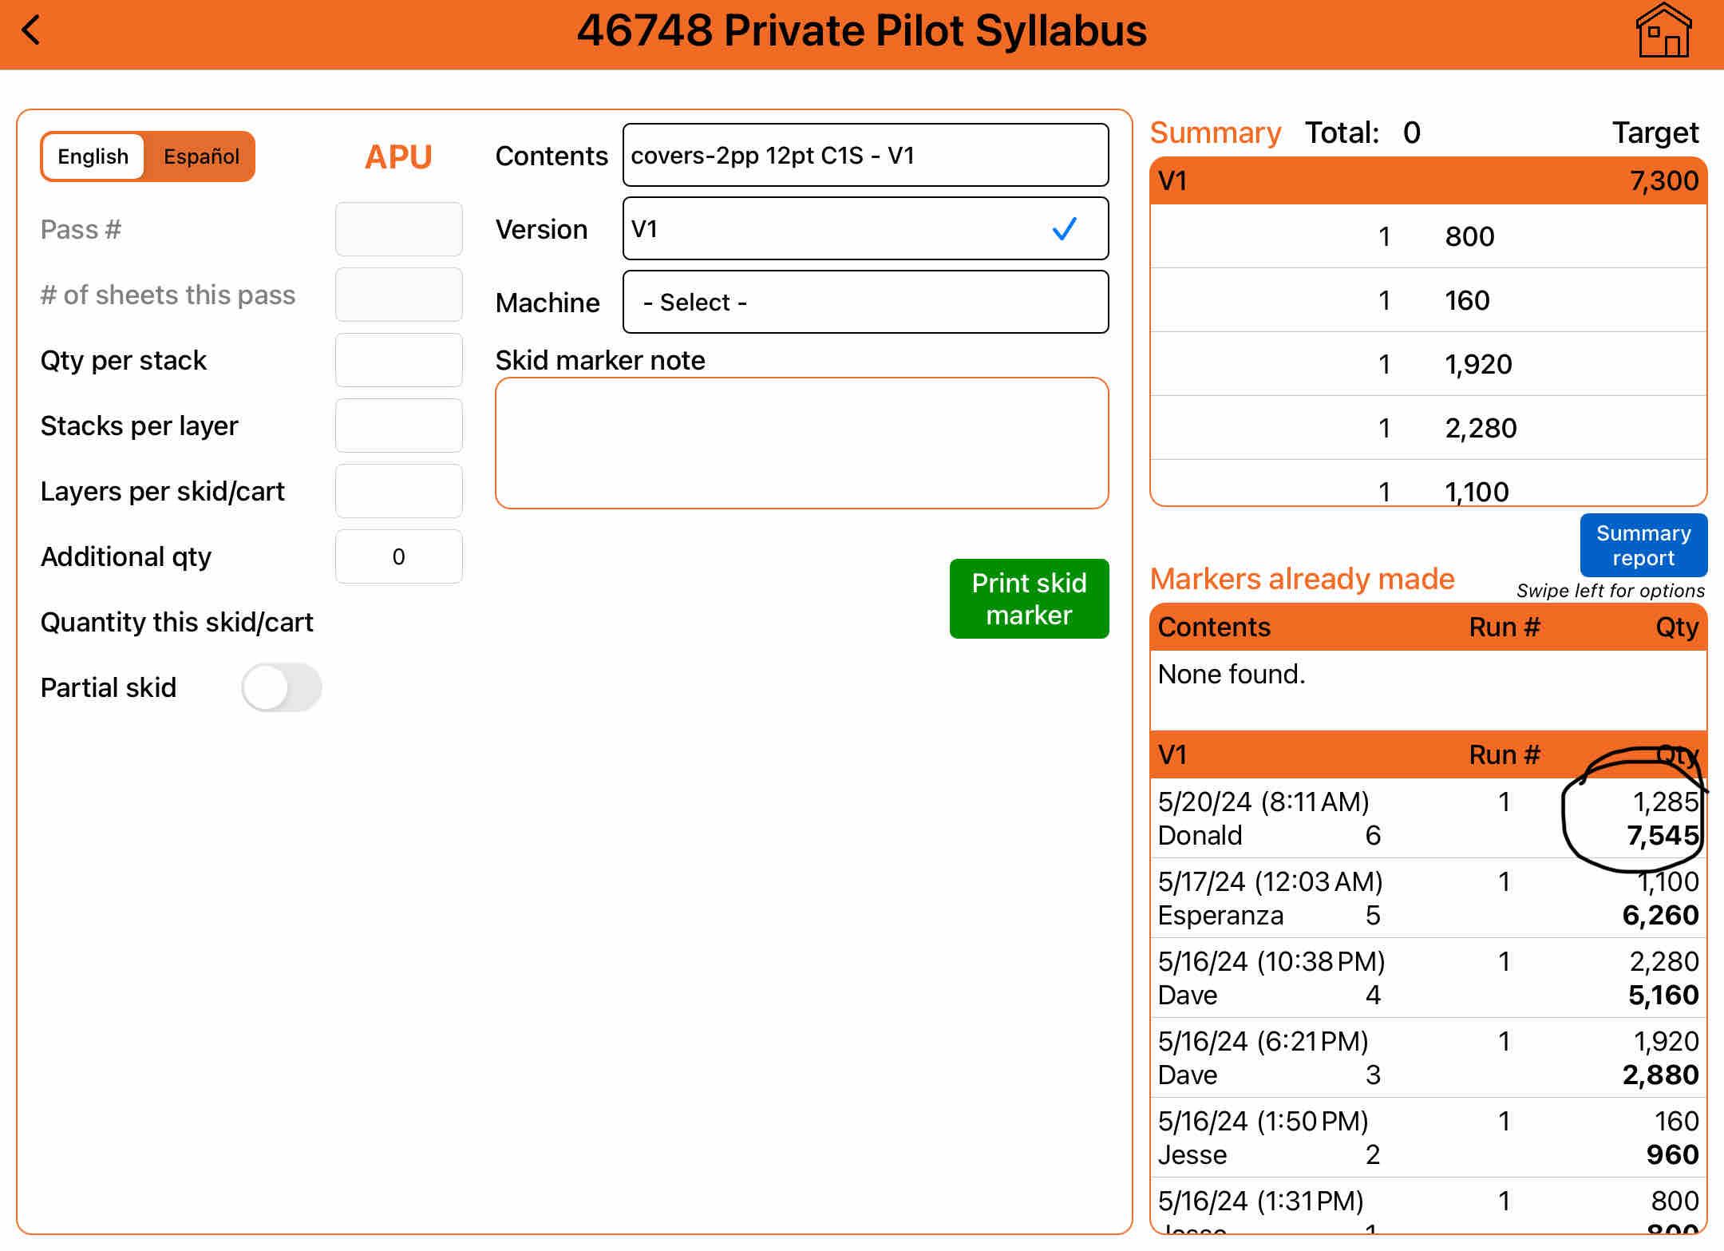Tap the V1 7,300 summary header
1724x1251 pixels.
tap(1428, 181)
